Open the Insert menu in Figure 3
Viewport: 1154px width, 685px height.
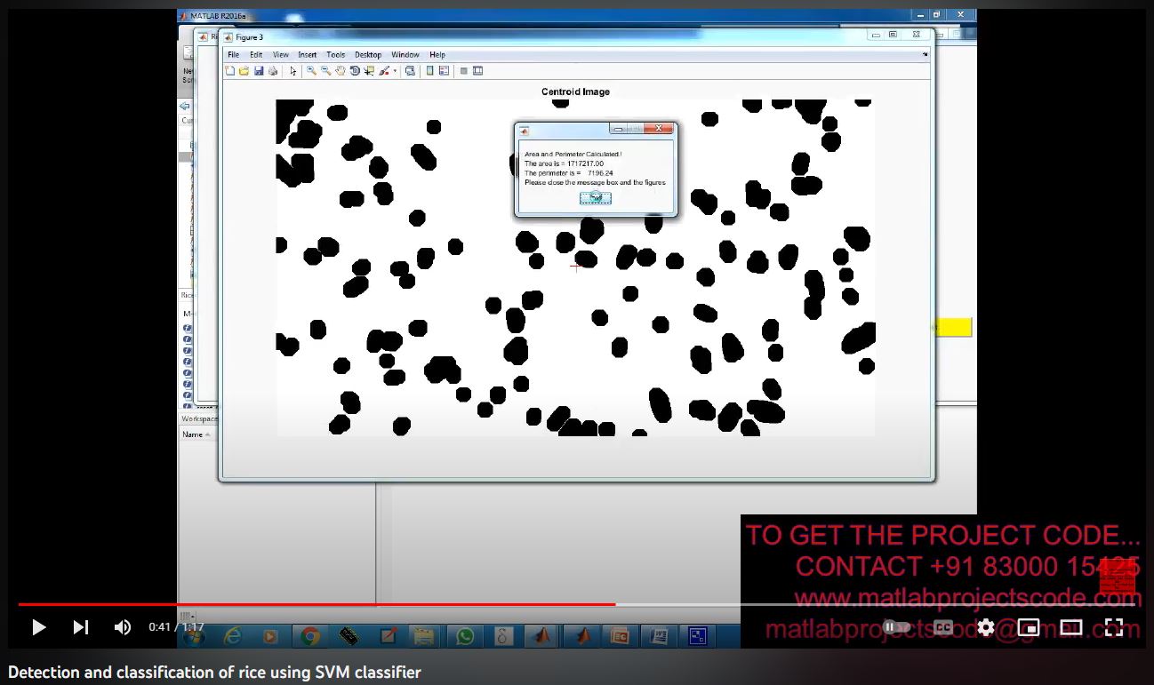[308, 55]
